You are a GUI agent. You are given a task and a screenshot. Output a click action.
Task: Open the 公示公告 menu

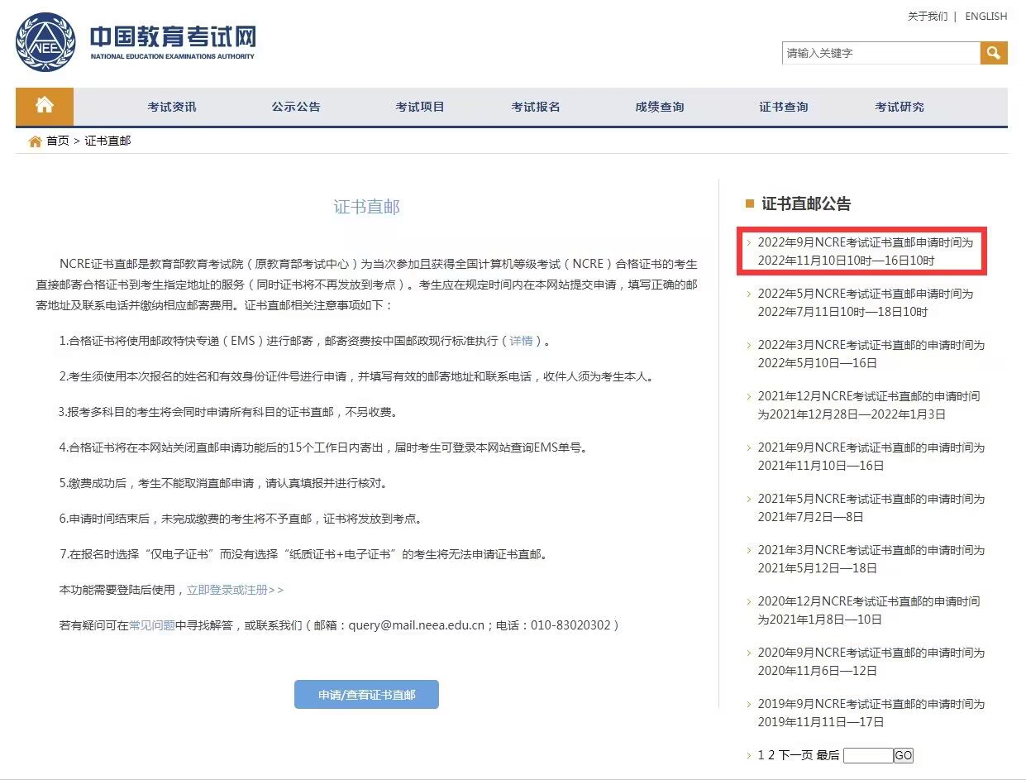click(296, 107)
